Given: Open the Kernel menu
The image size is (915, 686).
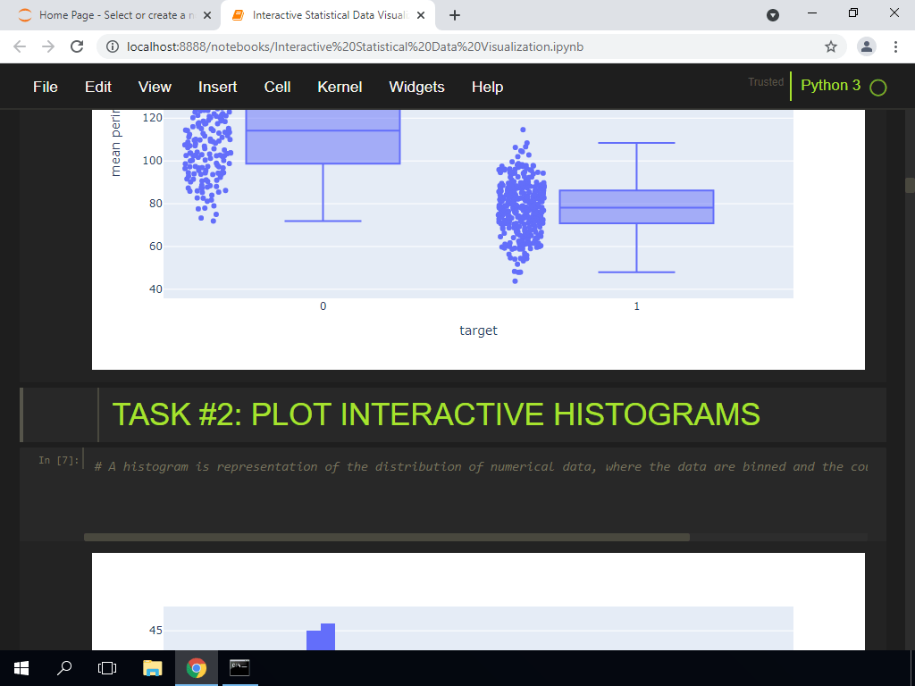Looking at the screenshot, I should tap(340, 87).
